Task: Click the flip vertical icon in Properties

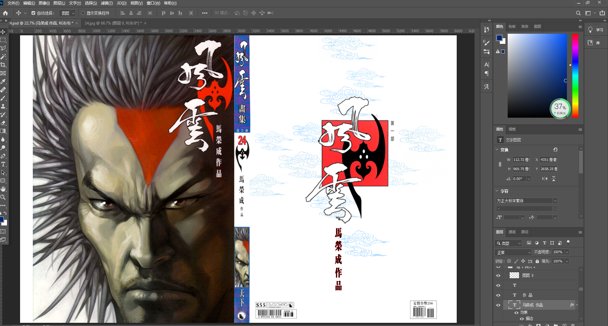Action: [x=554, y=179]
